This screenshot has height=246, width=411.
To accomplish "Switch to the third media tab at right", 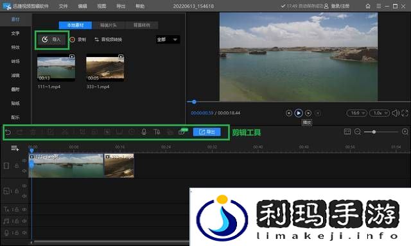I will click(x=142, y=25).
